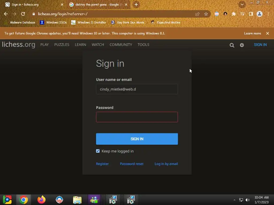Open the Chrome three-dot menu

268,14
